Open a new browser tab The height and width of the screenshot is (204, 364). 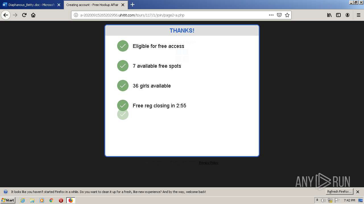coord(133,5)
